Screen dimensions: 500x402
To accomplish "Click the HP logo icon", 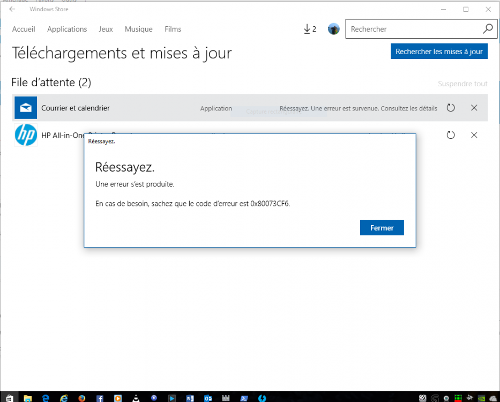I will tap(26, 135).
